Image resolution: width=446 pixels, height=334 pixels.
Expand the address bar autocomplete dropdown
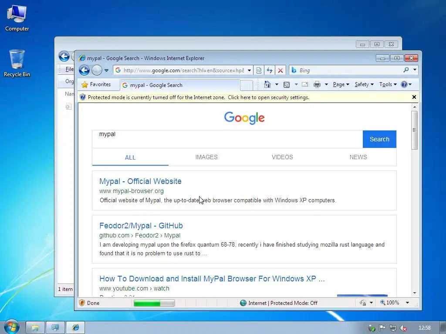(x=249, y=70)
